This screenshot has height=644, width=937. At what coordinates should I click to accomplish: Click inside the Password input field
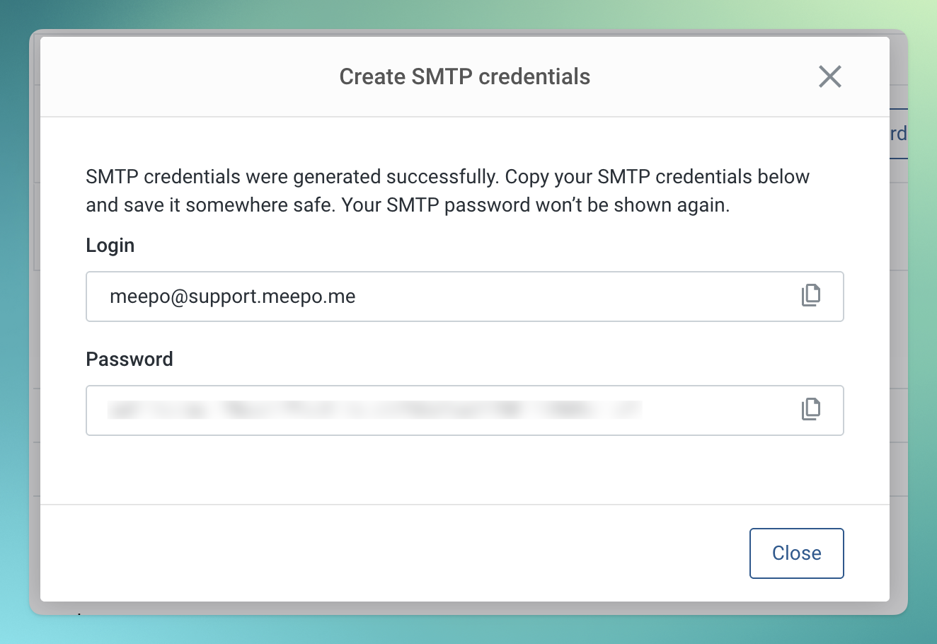pyautogui.click(x=708, y=410)
